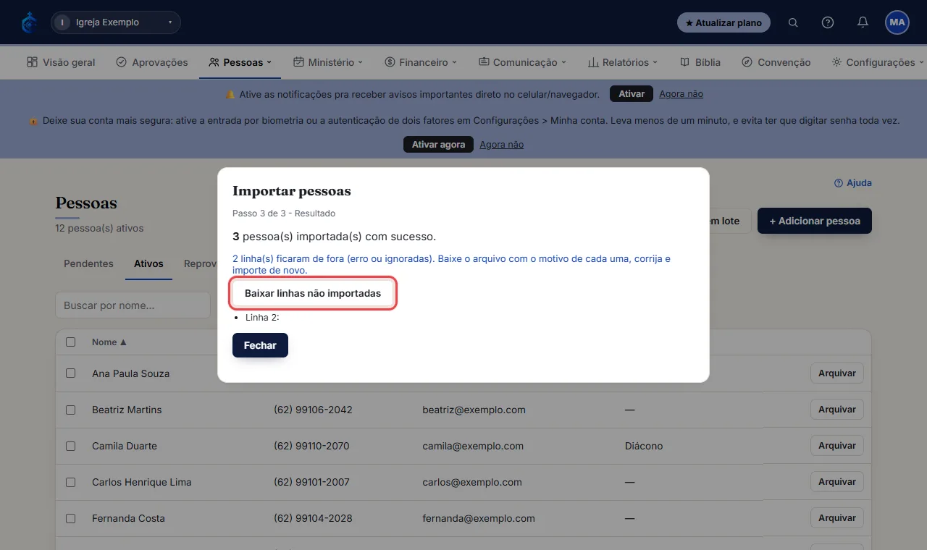927x550 pixels.
Task: Check the box next to Camila Duarte
Action: tap(71, 446)
